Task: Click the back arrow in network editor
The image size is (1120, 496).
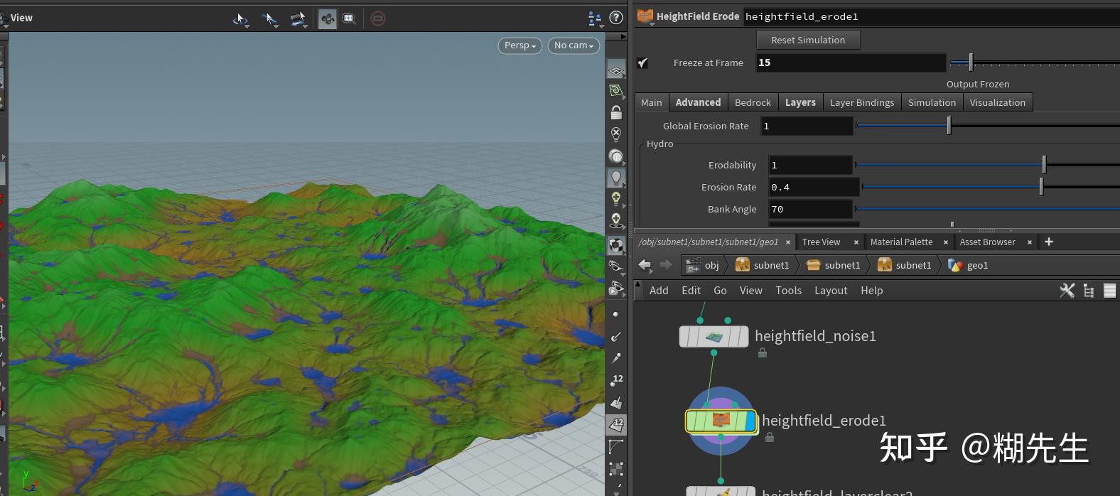Action: pos(645,265)
